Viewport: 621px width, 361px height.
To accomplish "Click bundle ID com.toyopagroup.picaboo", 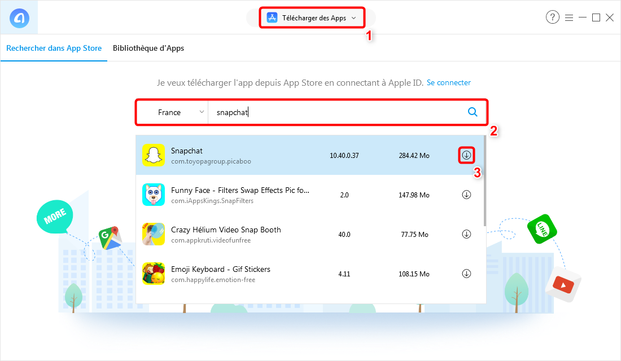I will coord(211,161).
